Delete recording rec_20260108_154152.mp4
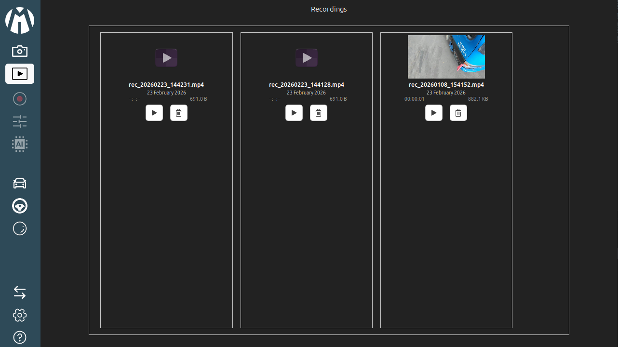This screenshot has height=347, width=618. click(x=458, y=113)
